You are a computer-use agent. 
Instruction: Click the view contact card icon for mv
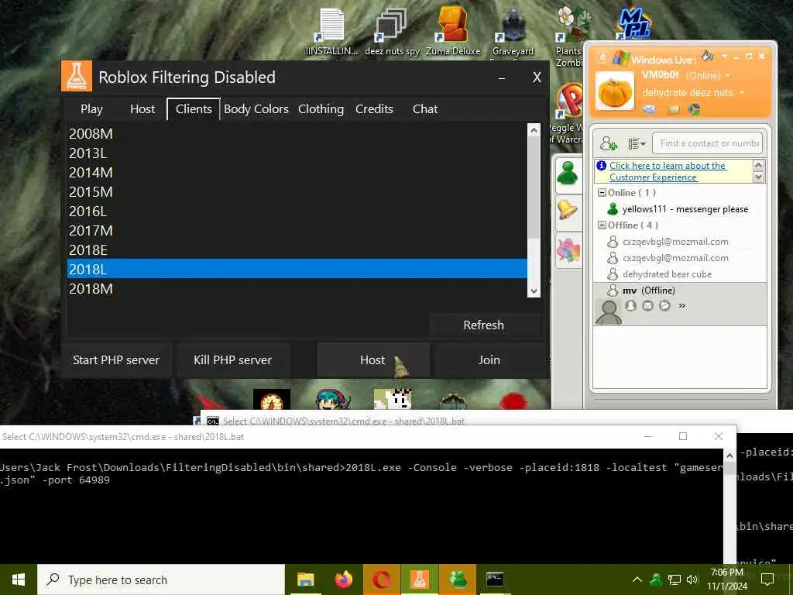pyautogui.click(x=630, y=305)
